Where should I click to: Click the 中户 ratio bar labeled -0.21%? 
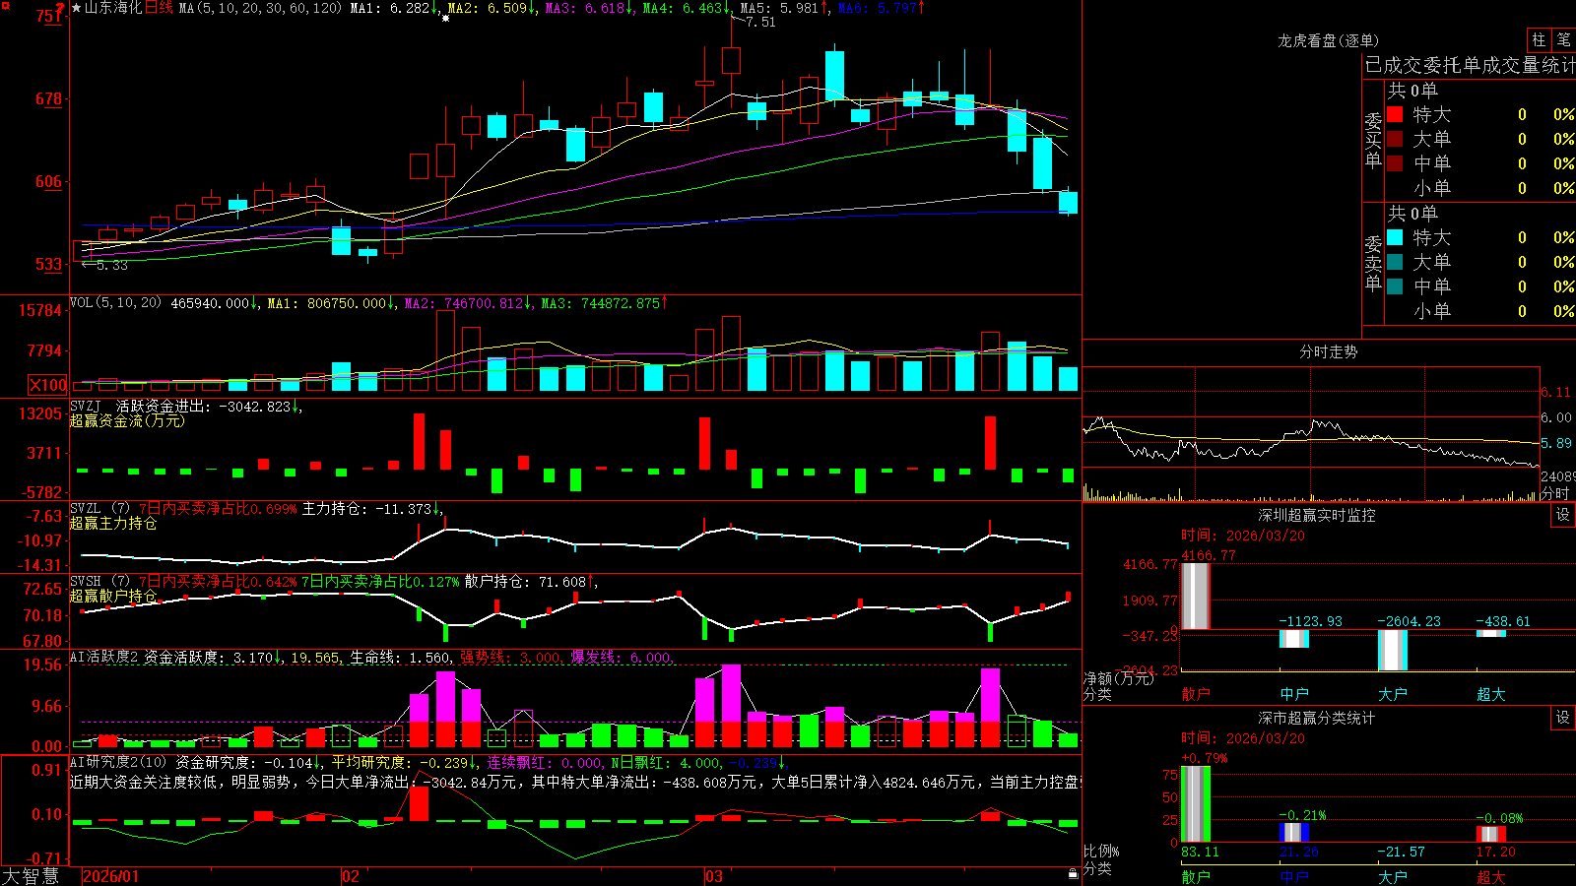pos(1293,833)
